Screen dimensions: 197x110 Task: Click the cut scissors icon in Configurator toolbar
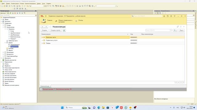10,6
